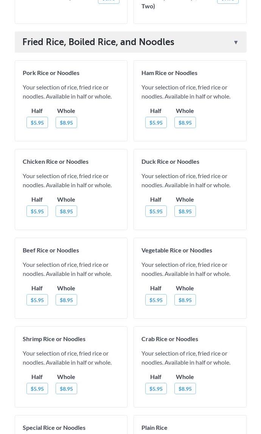Click the Fried Rice, Boiled Rice, and Noodles heading

point(98,42)
